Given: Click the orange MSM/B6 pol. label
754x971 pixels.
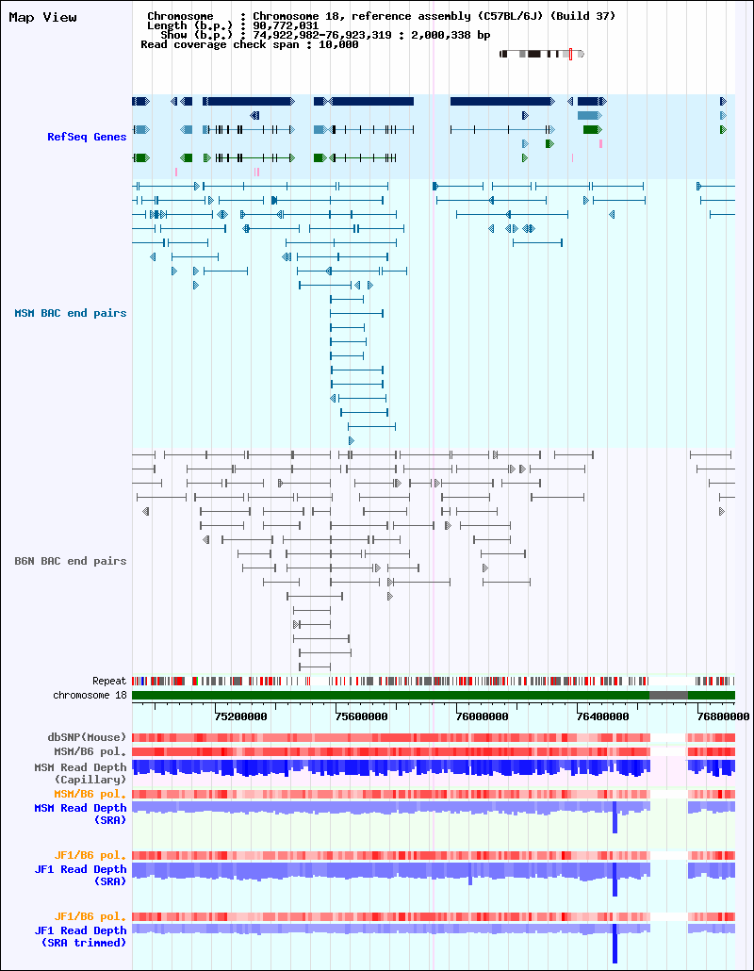Looking at the screenshot, I should pyautogui.click(x=90, y=794).
